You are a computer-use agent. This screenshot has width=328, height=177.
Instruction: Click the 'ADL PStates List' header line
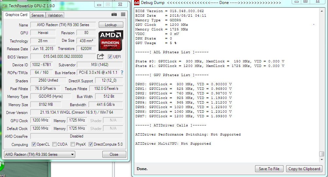[172, 52]
